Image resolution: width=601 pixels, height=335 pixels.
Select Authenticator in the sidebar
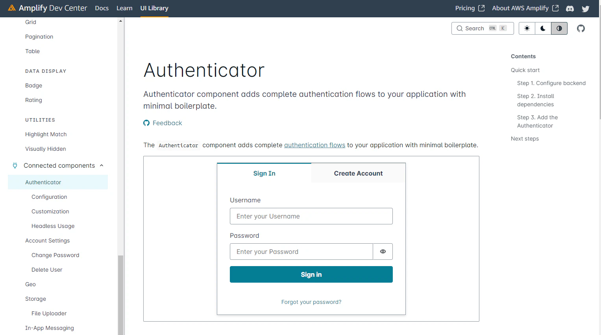(58, 182)
